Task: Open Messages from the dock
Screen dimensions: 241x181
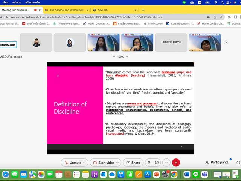Action: (15, 174)
